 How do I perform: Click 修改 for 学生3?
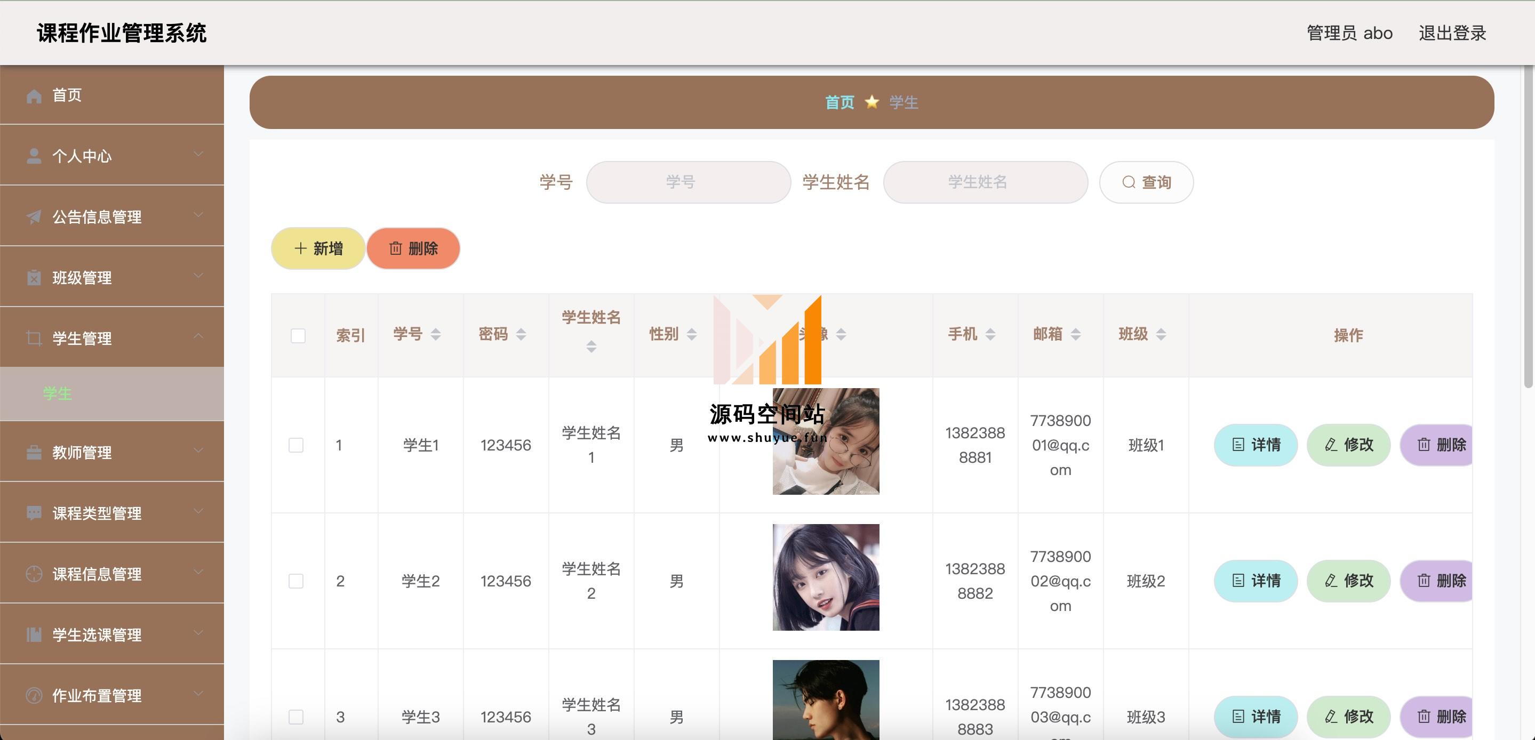point(1348,717)
